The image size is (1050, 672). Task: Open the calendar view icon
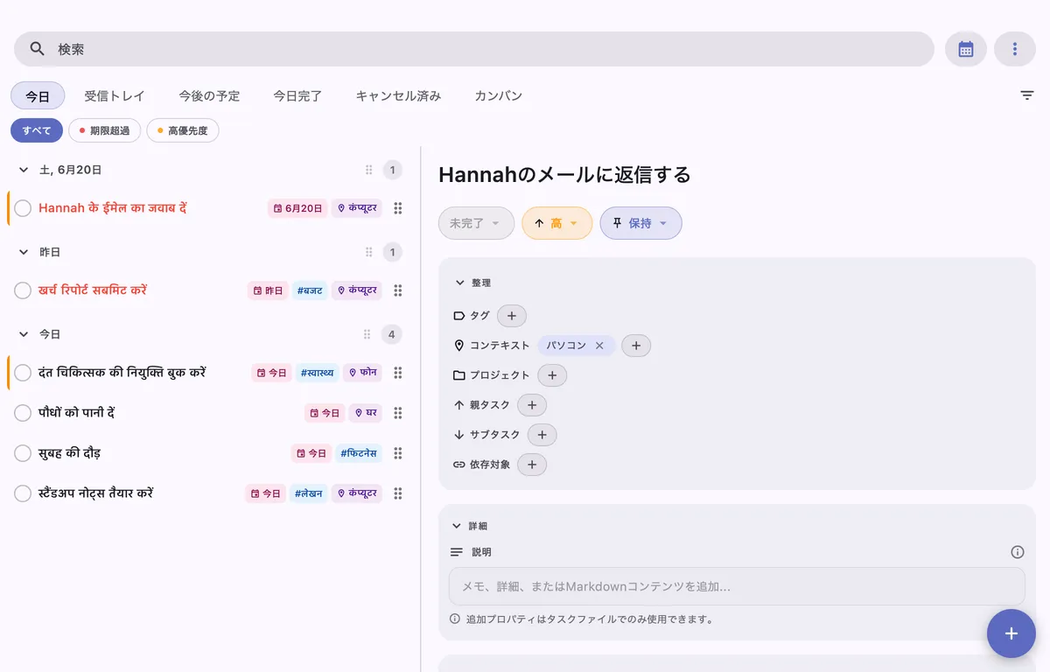click(x=966, y=49)
